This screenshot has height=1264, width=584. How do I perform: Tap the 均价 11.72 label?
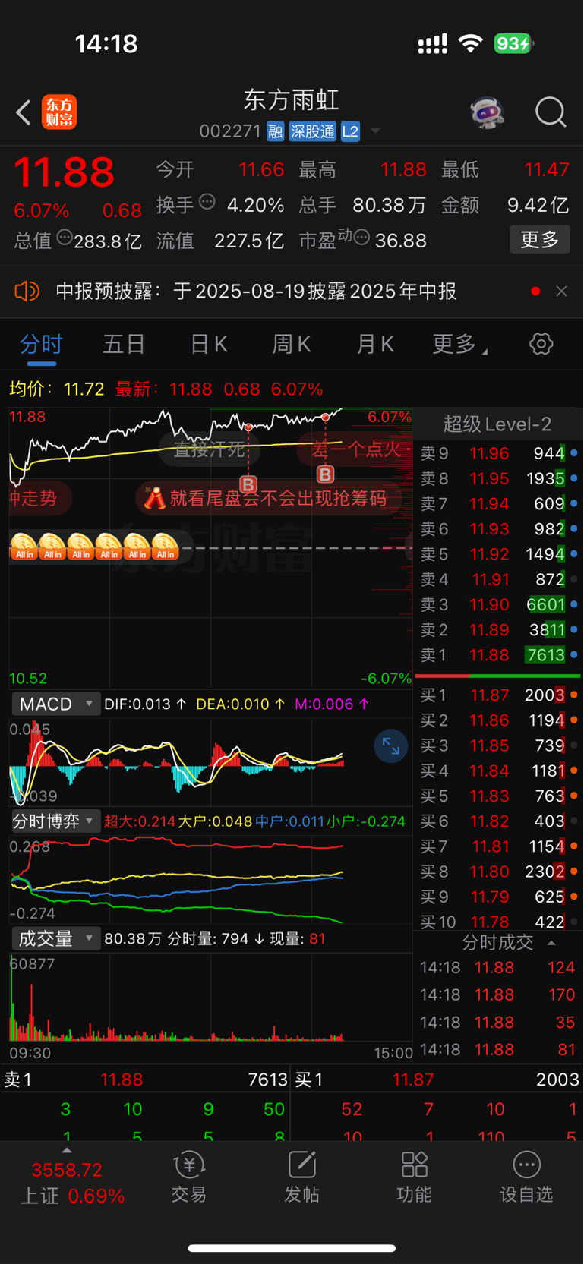(x=57, y=389)
